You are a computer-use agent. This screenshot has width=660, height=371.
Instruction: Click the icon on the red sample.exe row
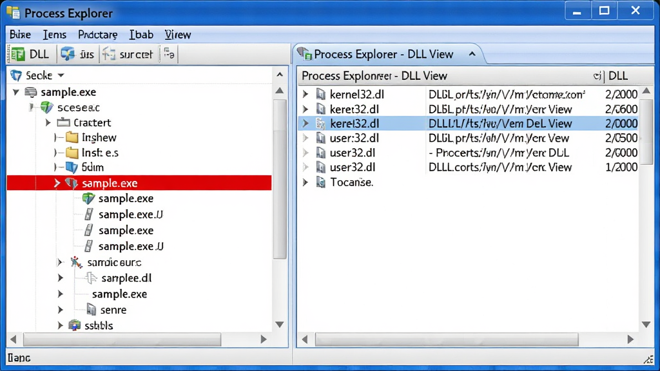point(72,183)
